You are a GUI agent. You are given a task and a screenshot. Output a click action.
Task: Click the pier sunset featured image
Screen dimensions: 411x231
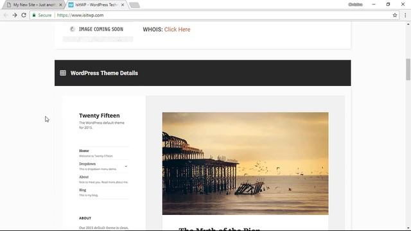245,164
